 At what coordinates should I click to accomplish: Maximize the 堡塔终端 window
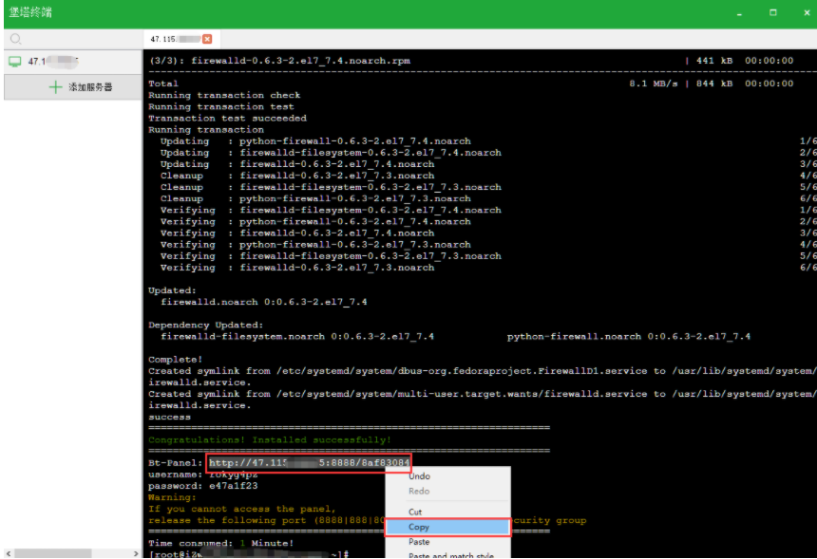[x=773, y=13]
